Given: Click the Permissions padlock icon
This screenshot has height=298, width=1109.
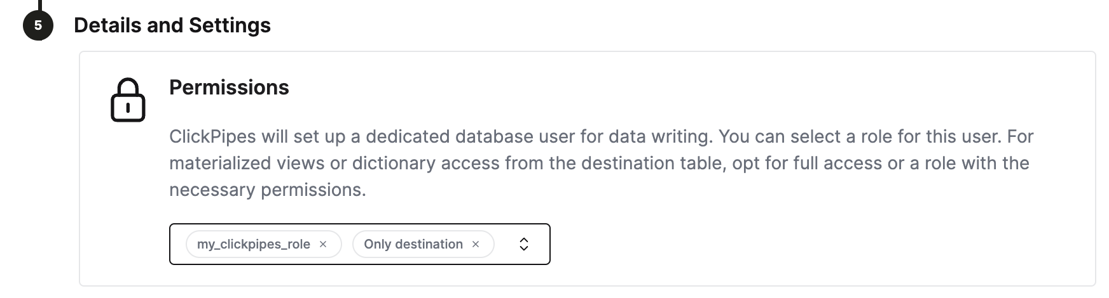Looking at the screenshot, I should 128,100.
